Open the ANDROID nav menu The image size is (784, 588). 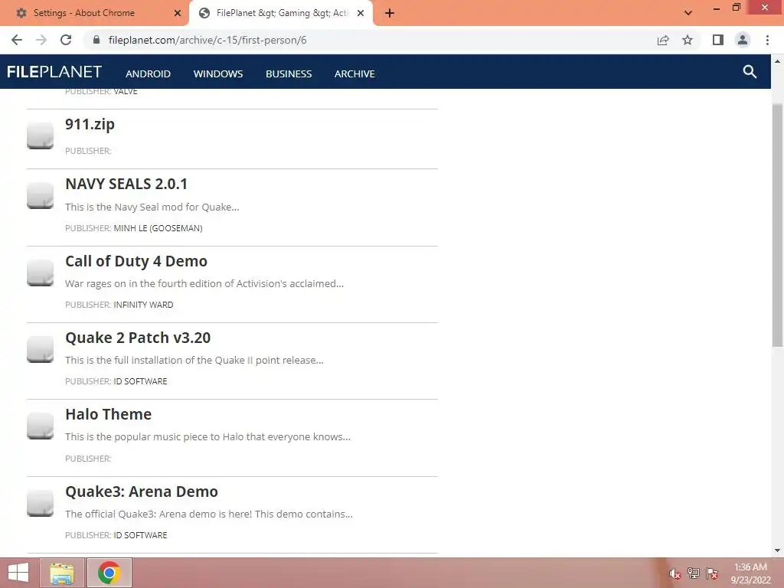tap(148, 74)
